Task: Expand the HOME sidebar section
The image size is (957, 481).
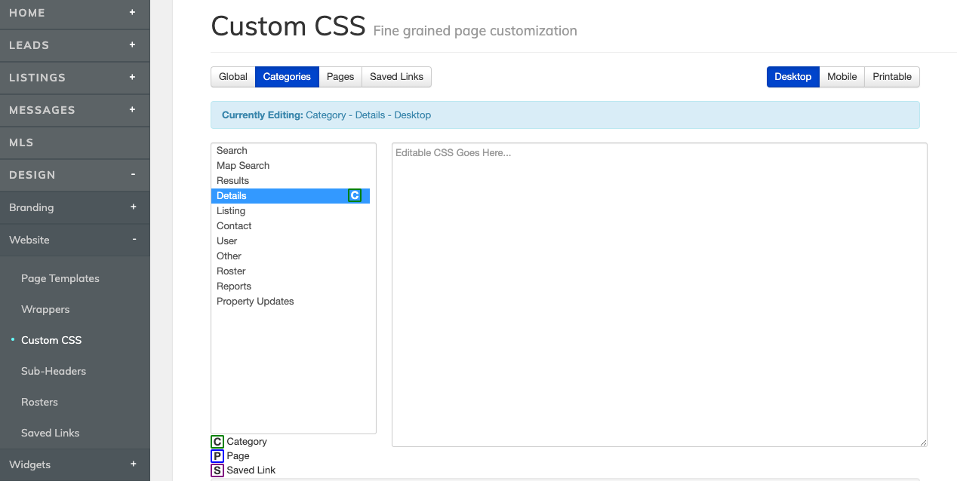Action: pyautogui.click(x=134, y=13)
